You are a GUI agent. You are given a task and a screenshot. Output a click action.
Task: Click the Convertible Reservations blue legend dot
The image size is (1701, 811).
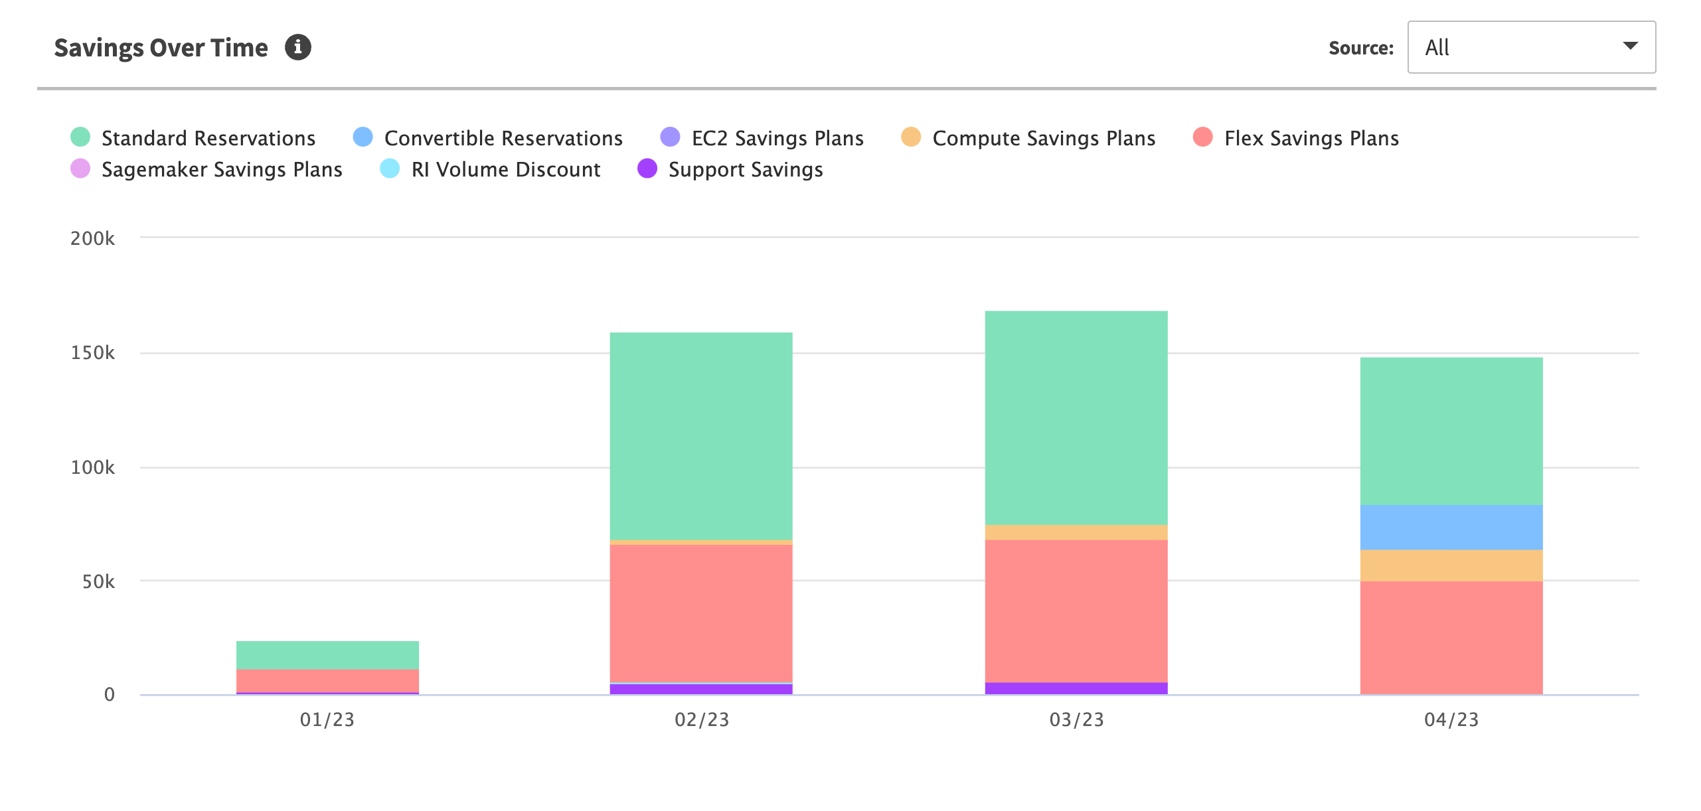363,137
